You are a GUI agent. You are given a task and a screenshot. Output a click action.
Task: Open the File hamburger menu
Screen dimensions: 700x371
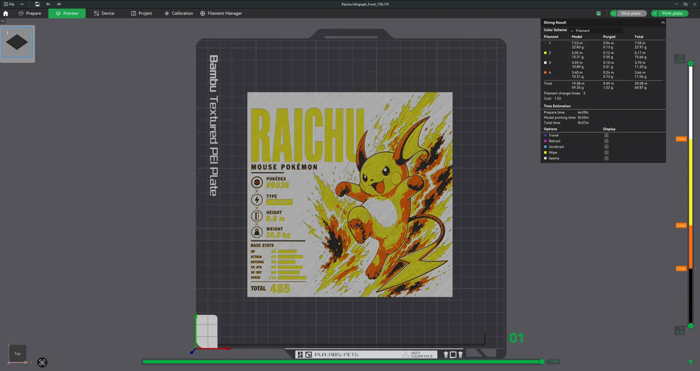click(x=9, y=4)
